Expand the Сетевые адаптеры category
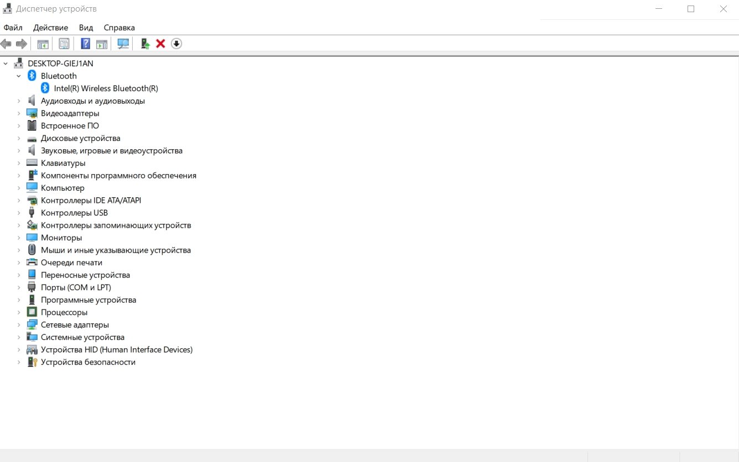This screenshot has width=739, height=462. click(19, 324)
